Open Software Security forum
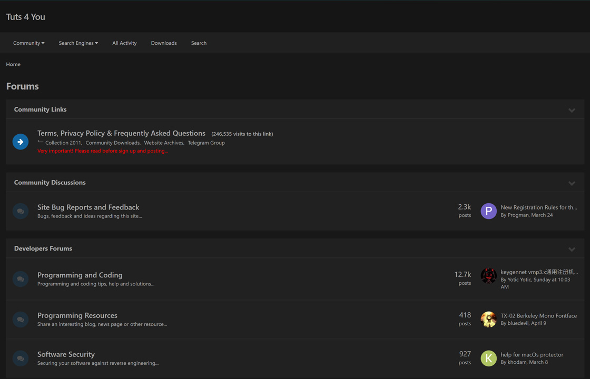 pos(66,354)
